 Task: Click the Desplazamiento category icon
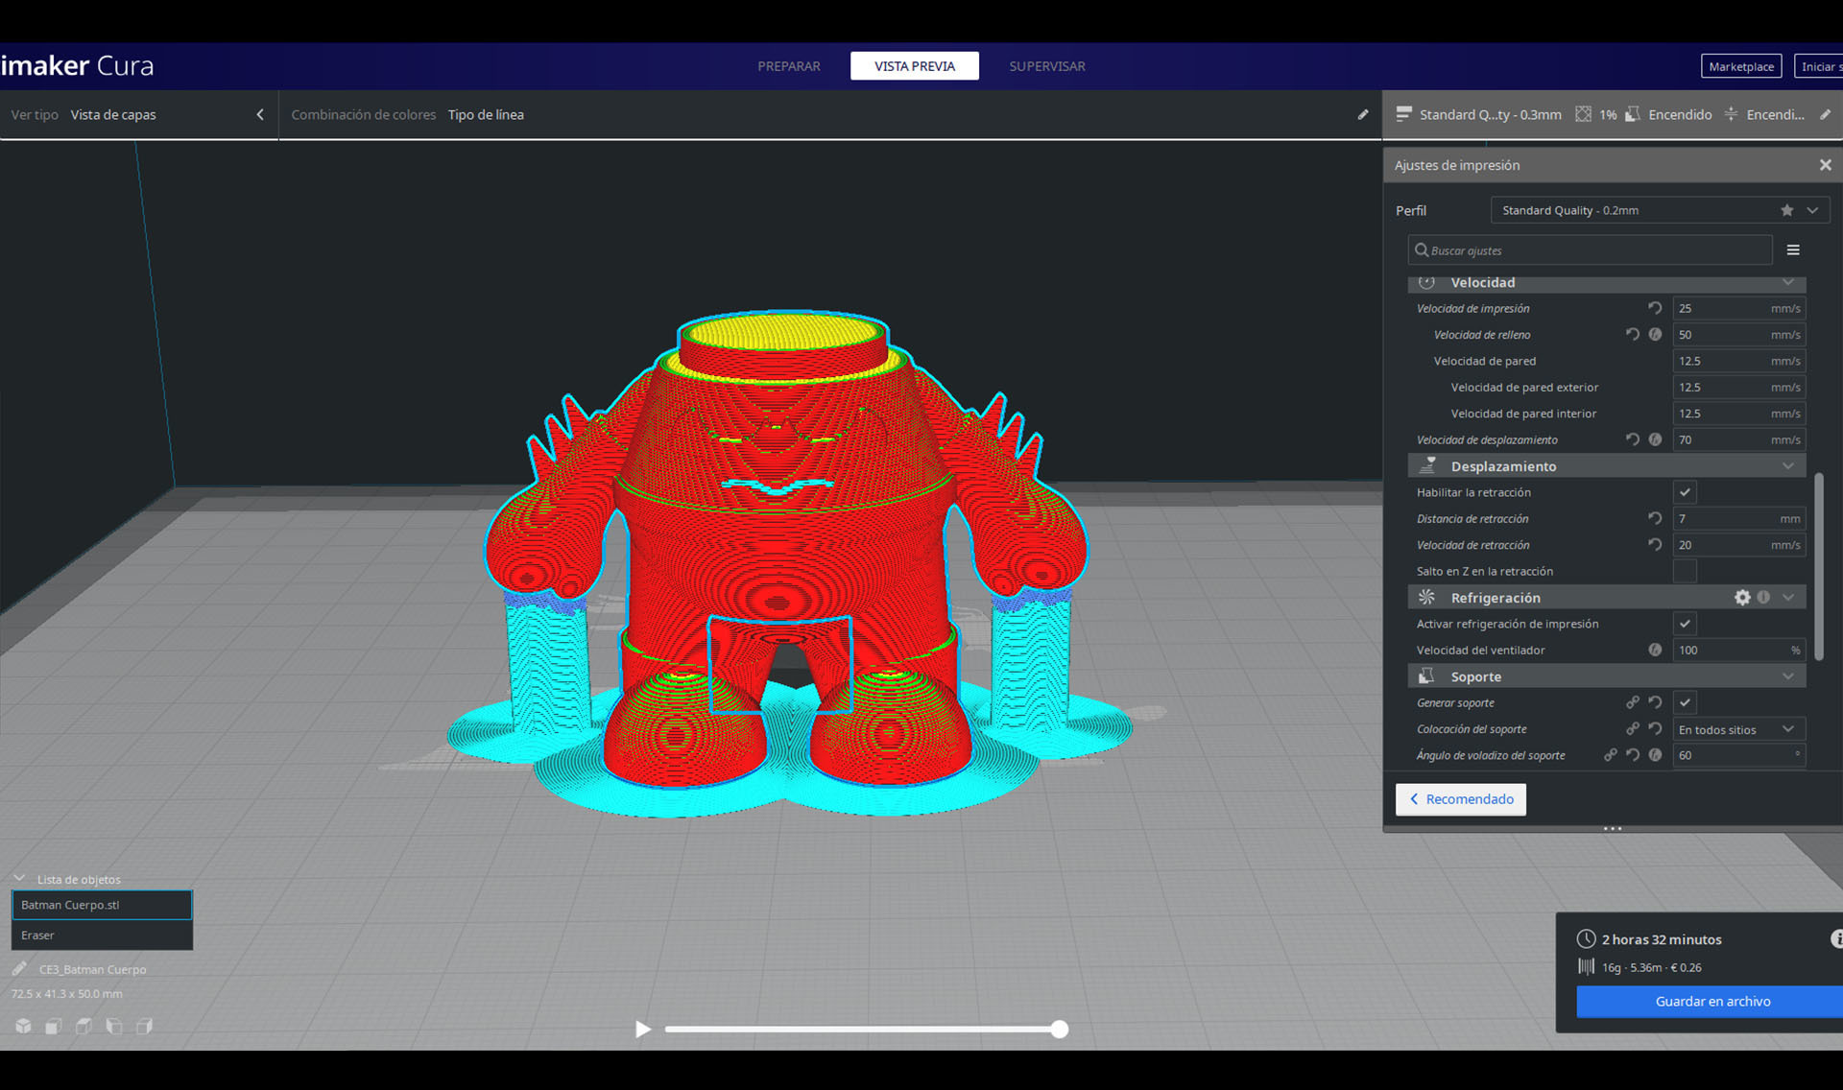[x=1427, y=465]
